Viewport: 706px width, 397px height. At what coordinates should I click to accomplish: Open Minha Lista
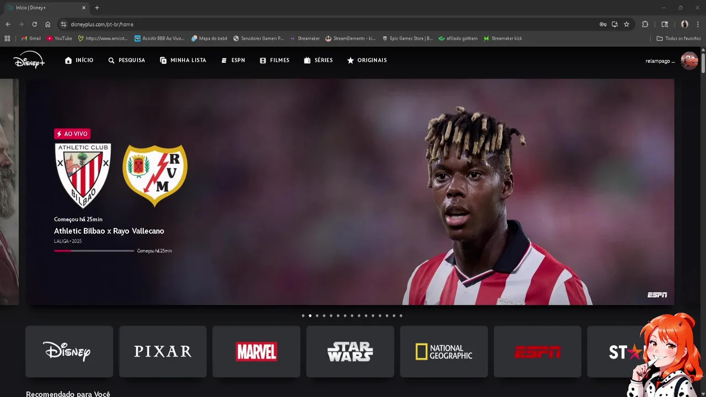tap(183, 60)
